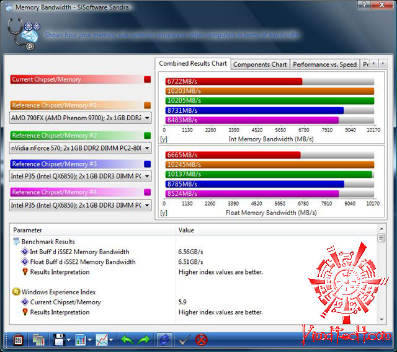Screen dimensions: 397x352
Task: Click the window help question mark button
Action: click(x=364, y=4)
